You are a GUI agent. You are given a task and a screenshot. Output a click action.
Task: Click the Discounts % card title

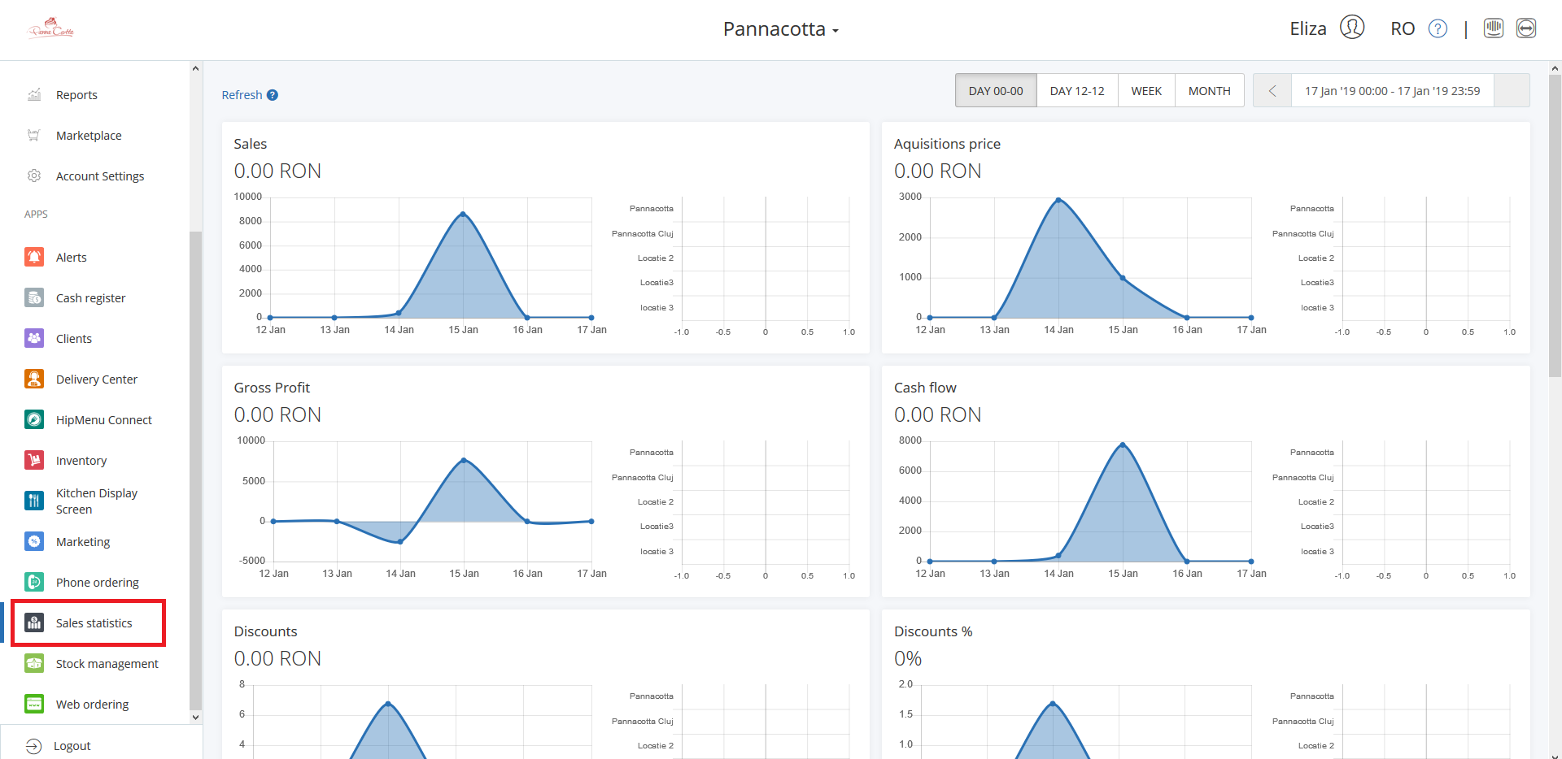(x=933, y=631)
